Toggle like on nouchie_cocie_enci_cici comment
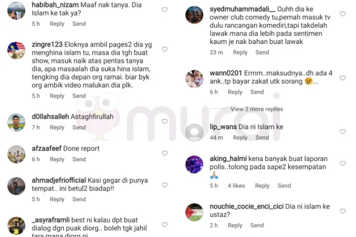The width and height of the screenshot is (356, 237). click(x=342, y=211)
